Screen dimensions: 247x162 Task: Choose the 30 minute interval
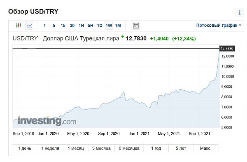[x=72, y=26]
